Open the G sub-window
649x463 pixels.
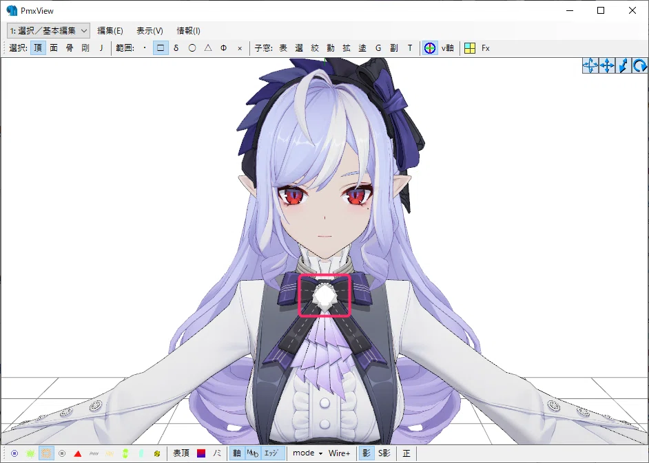point(378,48)
